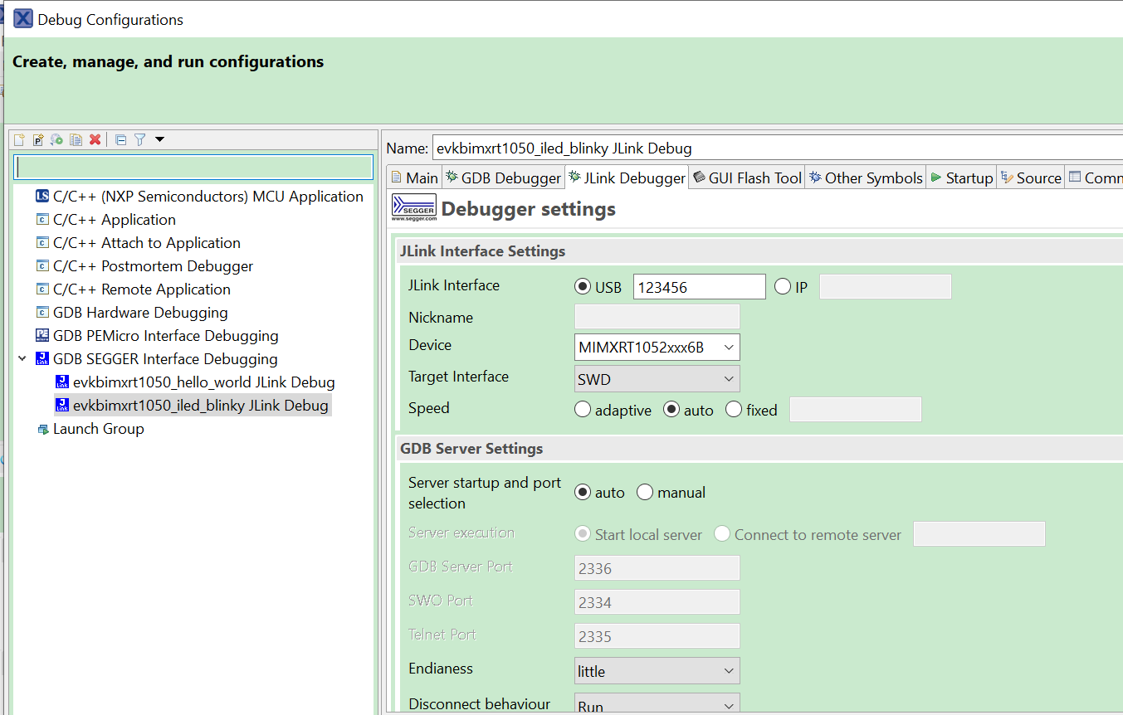1123x715 pixels.
Task: Choose fixed speed radio button
Action: pos(734,410)
